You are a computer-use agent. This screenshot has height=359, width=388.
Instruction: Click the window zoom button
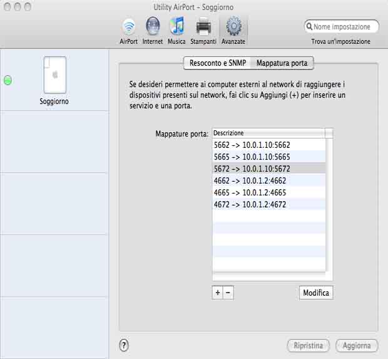pyautogui.click(x=28, y=7)
